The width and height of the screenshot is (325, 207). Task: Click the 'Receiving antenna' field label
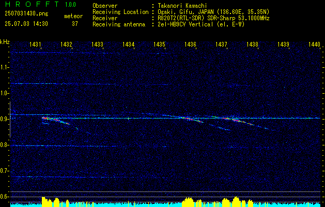tap(119, 24)
